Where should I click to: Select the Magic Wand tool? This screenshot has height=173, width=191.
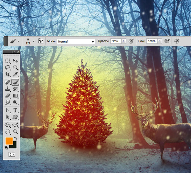click(15, 67)
